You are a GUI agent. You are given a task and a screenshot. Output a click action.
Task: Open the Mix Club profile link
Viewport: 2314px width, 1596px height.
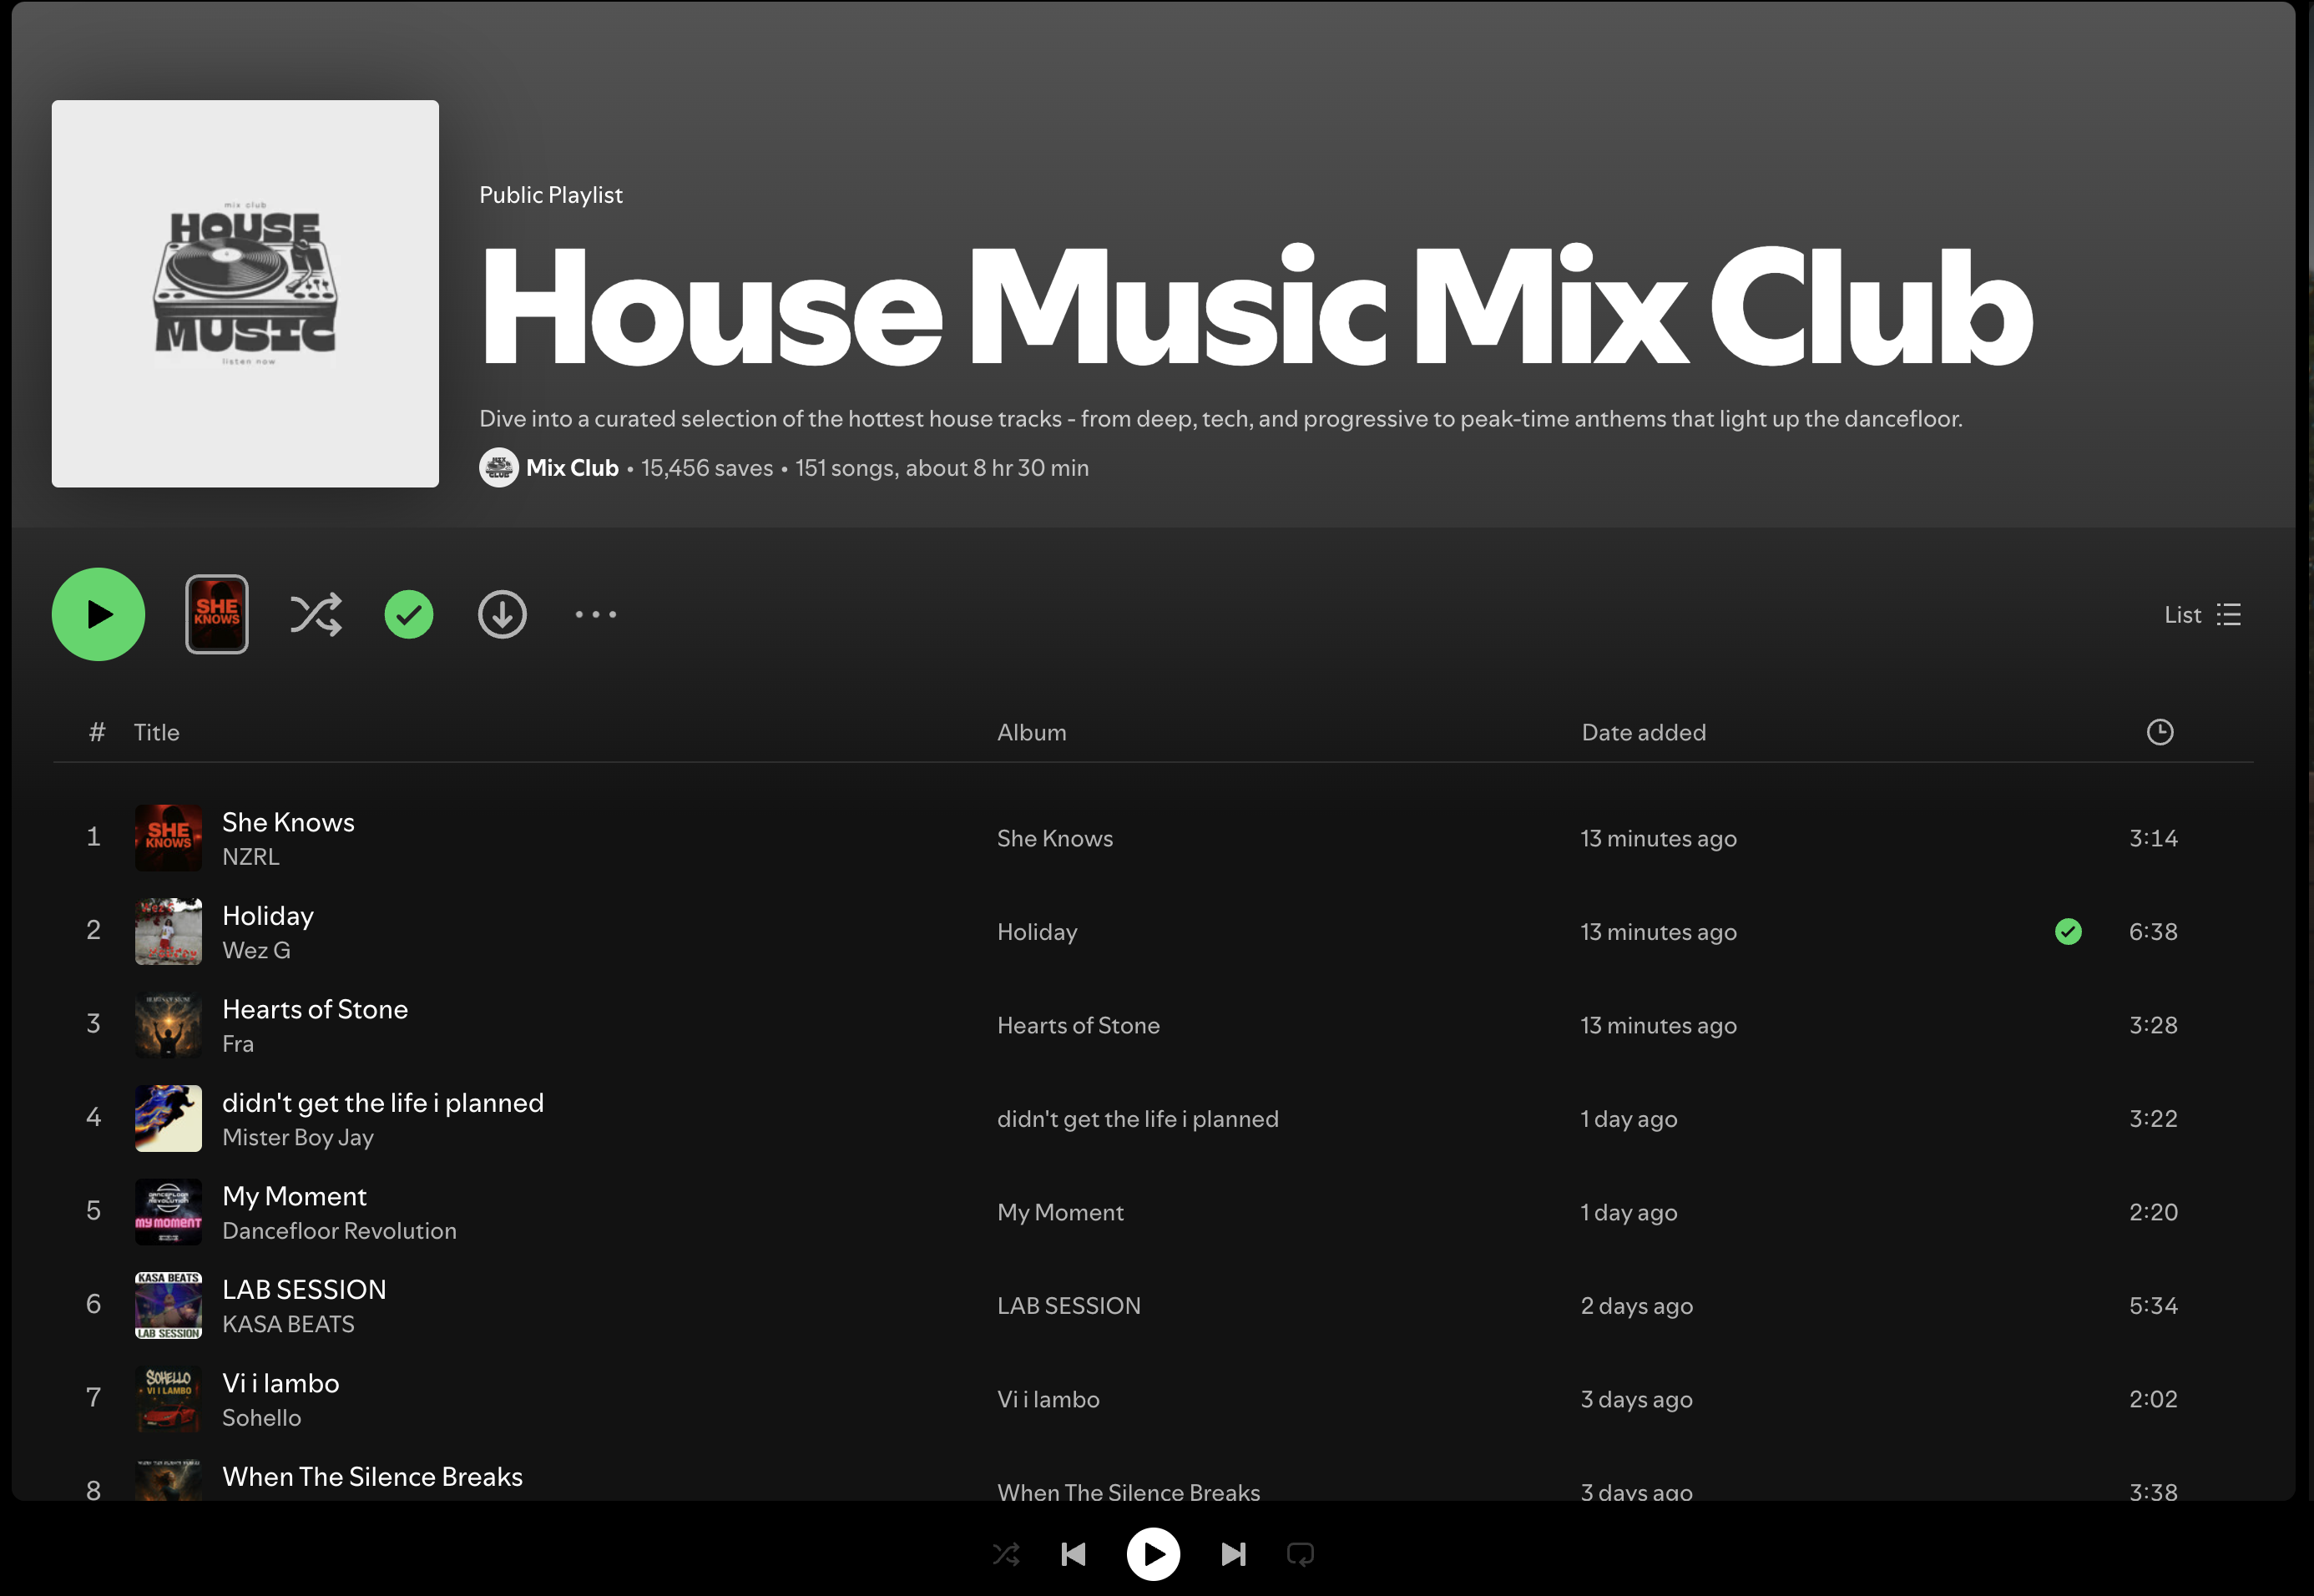[572, 468]
